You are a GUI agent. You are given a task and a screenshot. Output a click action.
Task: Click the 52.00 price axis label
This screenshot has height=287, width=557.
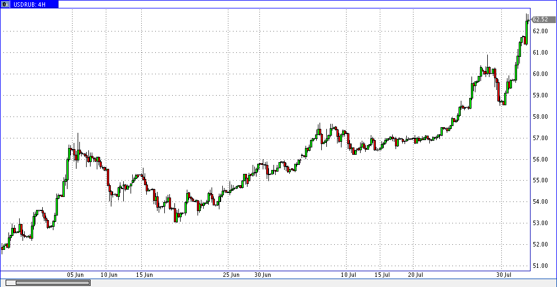click(x=540, y=244)
